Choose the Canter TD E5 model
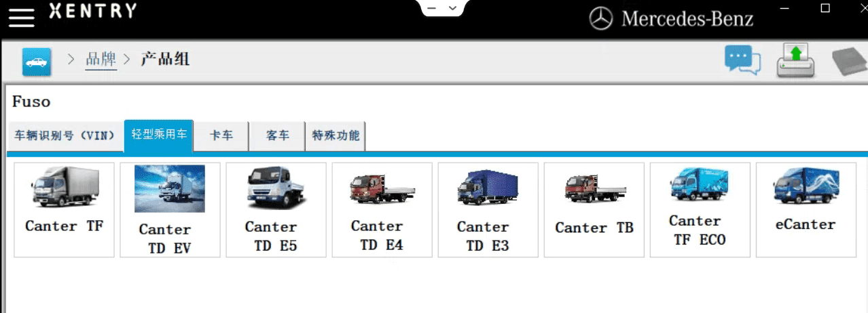This screenshot has height=313, width=868. (x=276, y=210)
